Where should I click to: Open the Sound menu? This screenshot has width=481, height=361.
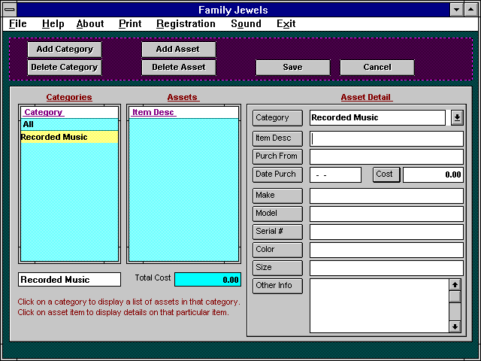point(246,23)
